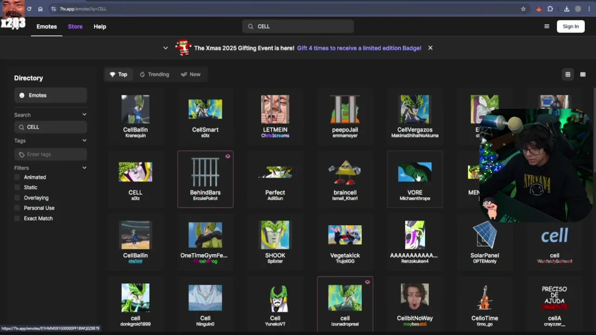Open the SolarPanel emote

485,242
